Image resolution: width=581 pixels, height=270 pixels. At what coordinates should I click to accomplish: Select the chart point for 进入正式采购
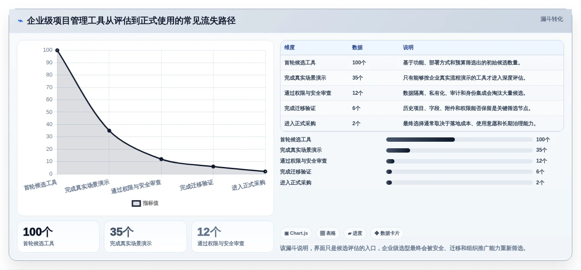pos(265,171)
